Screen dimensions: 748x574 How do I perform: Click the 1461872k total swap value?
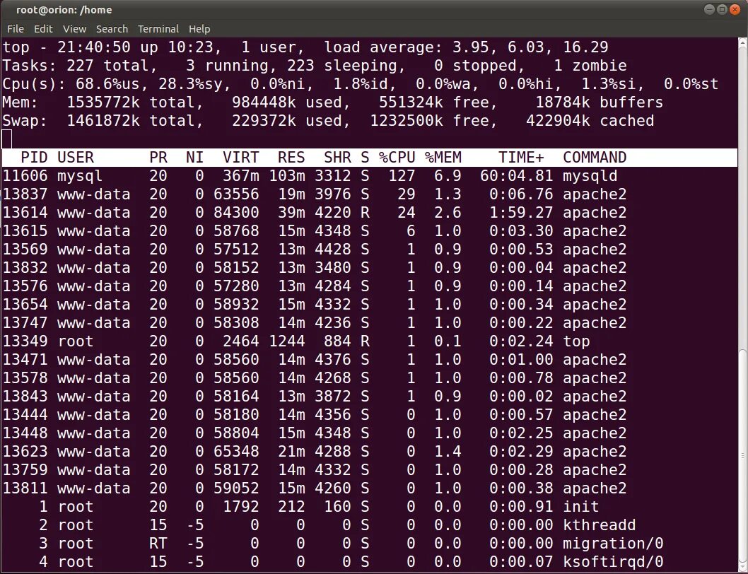point(130,121)
